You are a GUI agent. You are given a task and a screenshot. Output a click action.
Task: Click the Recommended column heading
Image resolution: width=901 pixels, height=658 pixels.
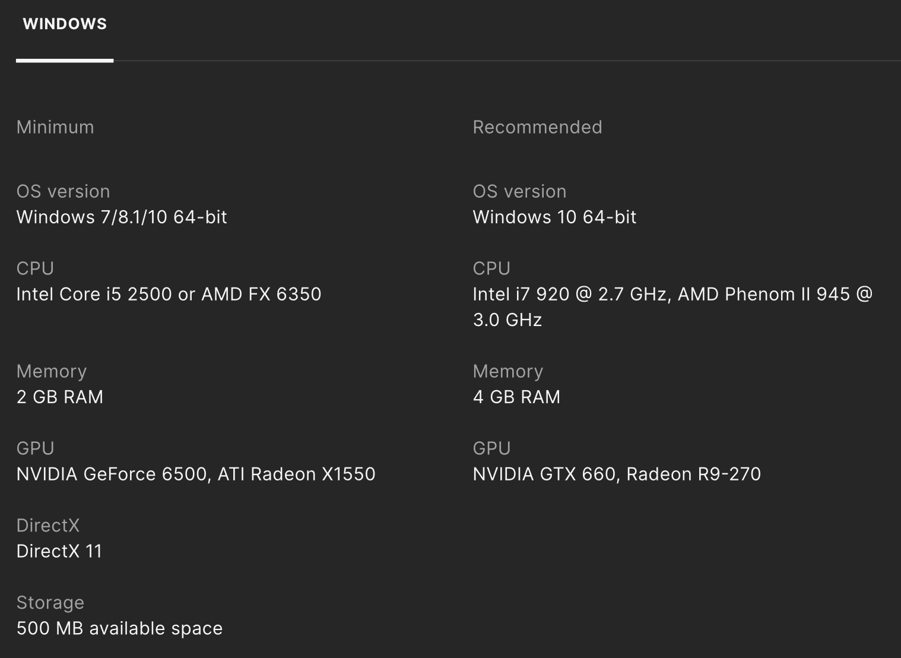click(x=537, y=127)
